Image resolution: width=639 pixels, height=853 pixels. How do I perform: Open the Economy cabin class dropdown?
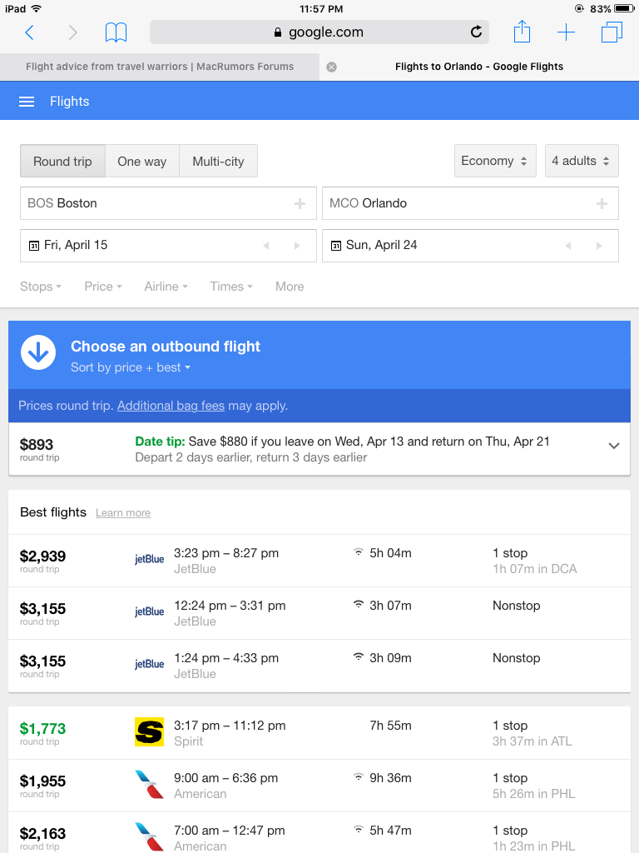click(495, 161)
